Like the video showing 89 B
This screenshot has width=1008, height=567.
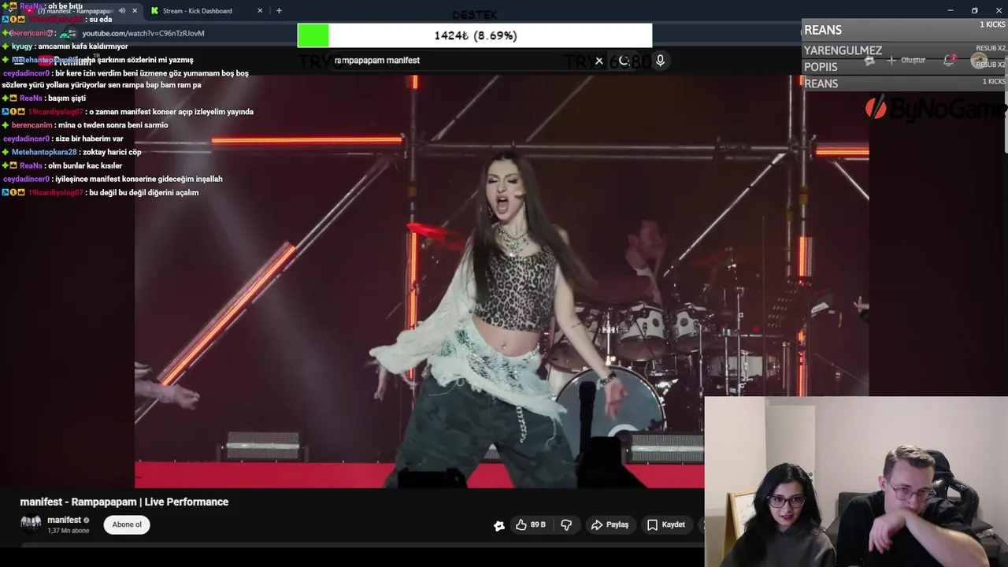click(530, 524)
